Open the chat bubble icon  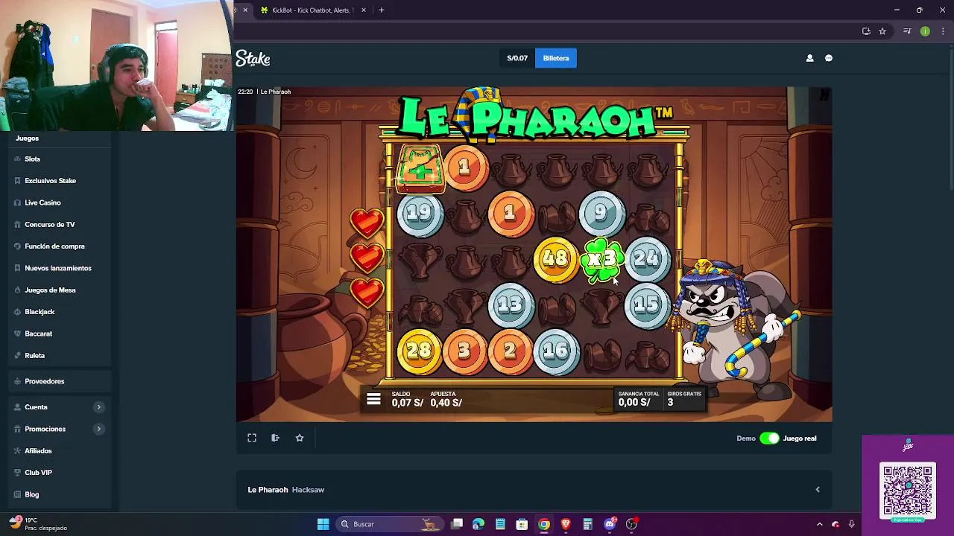point(829,58)
